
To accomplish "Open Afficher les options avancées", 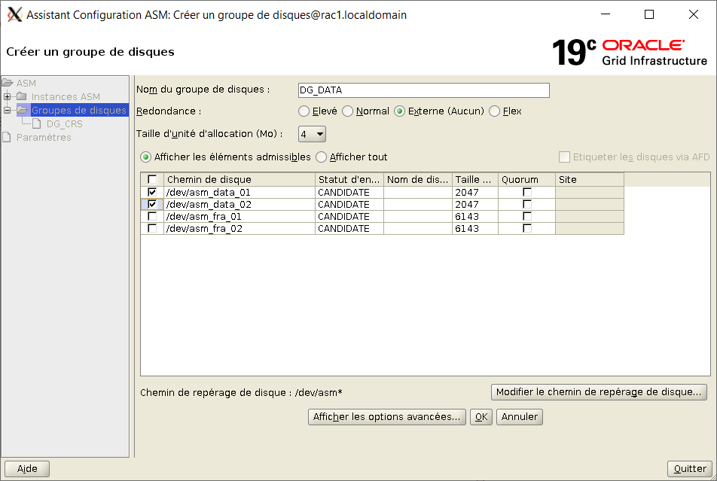I will click(x=387, y=417).
